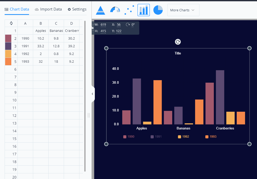Toggle the 1991 legend entry visibility
257x179 pixels.
156,137
